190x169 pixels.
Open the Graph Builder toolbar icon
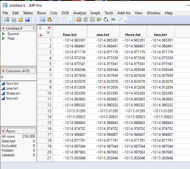[x=93, y=20]
